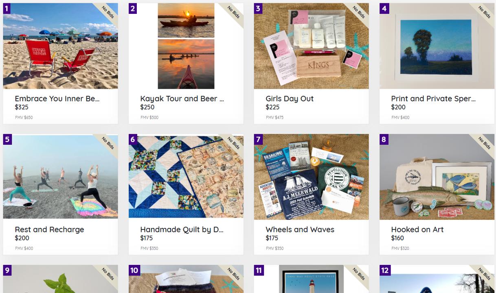Open the A.J. Meerwald Wheels and Waves image
Viewport: 496px width, 293px height.
(311, 177)
